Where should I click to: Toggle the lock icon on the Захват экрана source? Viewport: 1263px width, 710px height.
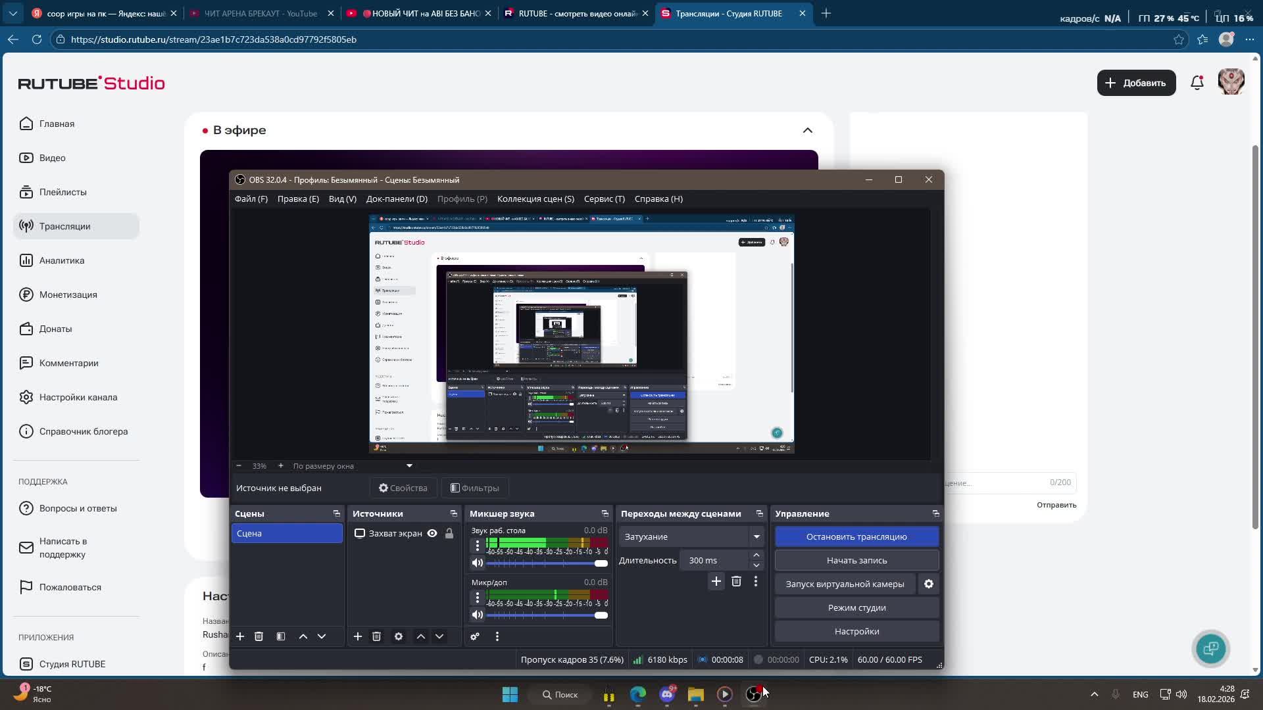[x=449, y=533]
